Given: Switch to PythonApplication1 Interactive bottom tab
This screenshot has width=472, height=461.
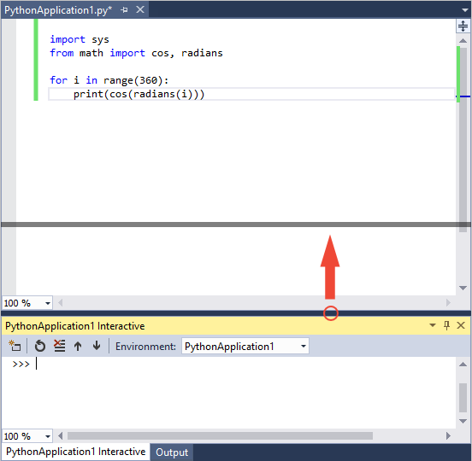Looking at the screenshot, I should [75, 452].
